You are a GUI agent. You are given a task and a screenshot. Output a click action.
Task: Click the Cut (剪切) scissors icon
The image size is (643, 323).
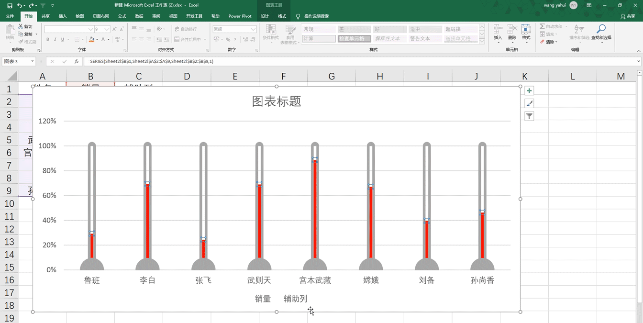click(21, 26)
